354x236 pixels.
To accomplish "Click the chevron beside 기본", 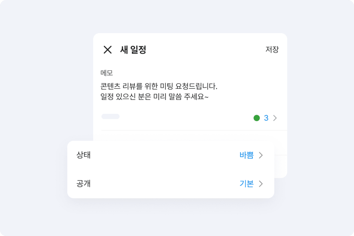I will pos(261,184).
